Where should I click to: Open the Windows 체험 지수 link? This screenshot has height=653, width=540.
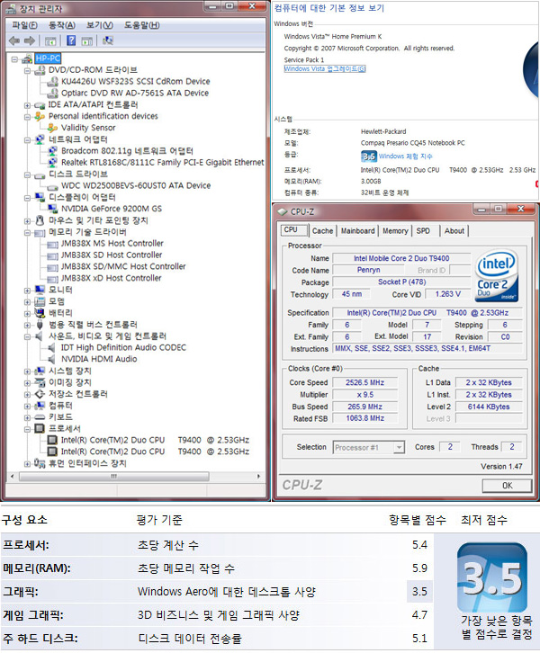405,157
